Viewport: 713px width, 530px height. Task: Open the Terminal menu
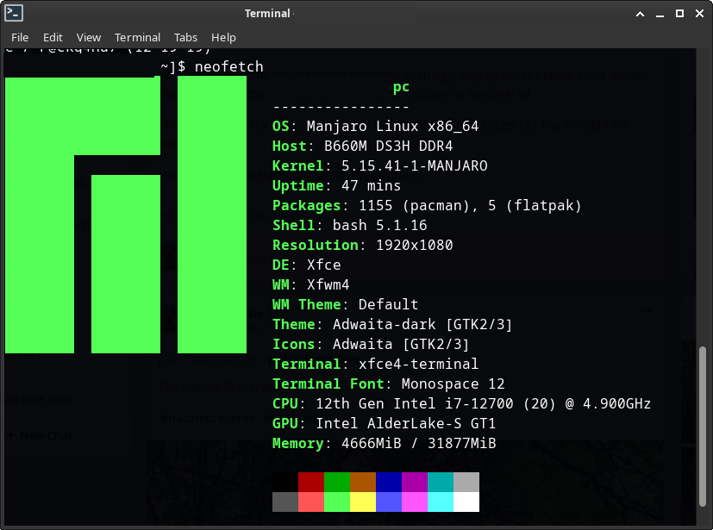point(137,37)
